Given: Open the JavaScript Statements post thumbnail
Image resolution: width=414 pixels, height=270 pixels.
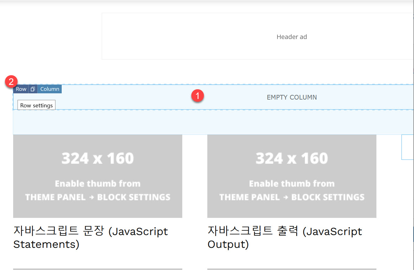Looking at the screenshot, I should [98, 176].
